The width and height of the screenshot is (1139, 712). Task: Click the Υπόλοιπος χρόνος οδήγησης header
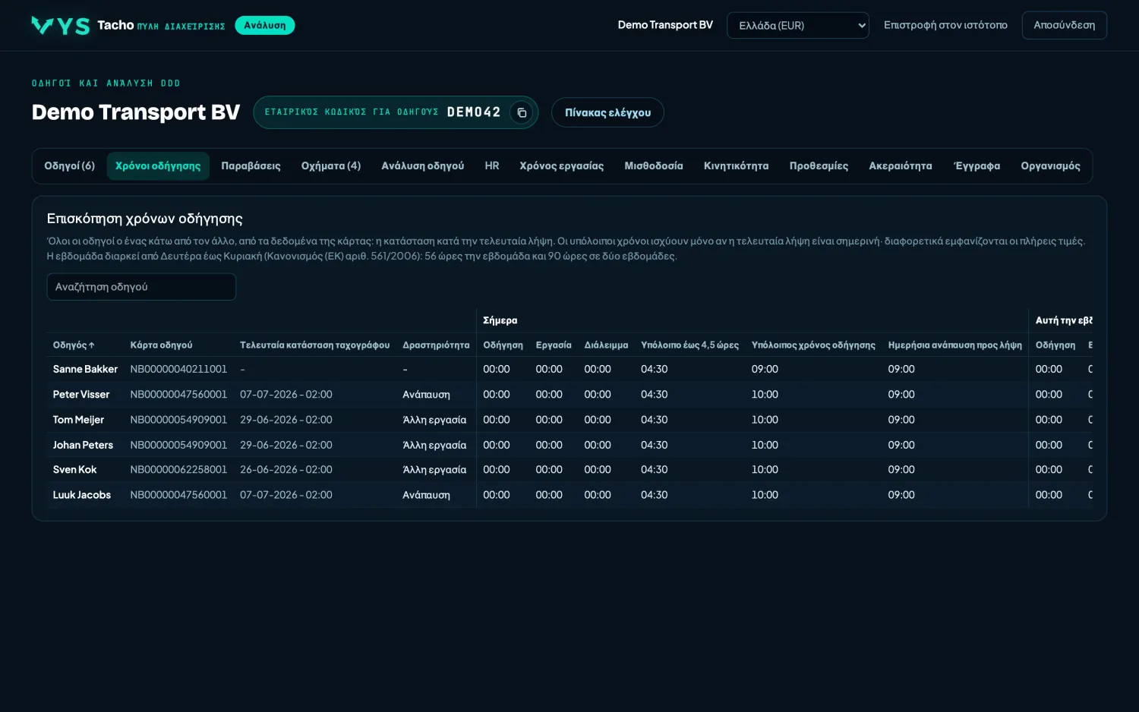tap(813, 345)
